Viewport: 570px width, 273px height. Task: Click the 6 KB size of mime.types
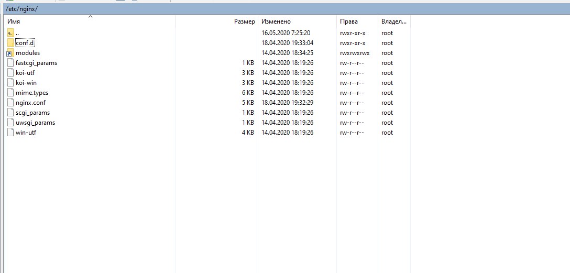coord(248,93)
